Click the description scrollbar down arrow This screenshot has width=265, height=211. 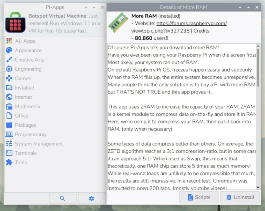tap(258, 187)
